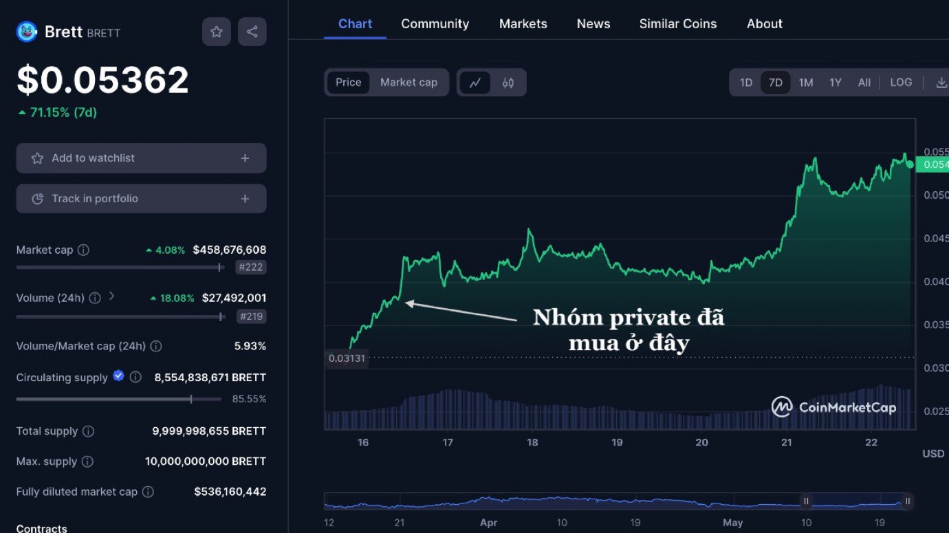
Task: Select the 1M time range button
Action: coord(806,83)
